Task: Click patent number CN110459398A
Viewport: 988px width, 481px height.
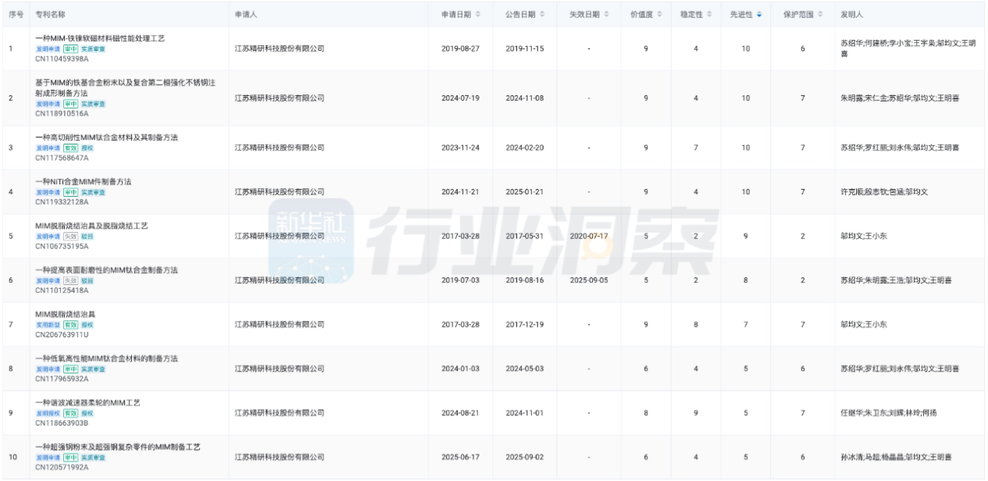Action: (62, 59)
